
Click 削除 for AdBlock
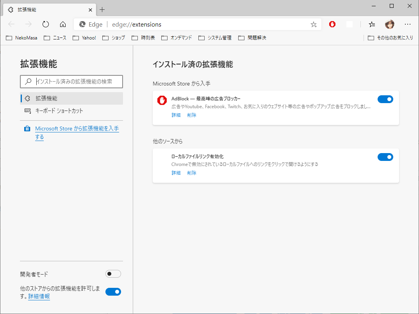[x=192, y=115]
